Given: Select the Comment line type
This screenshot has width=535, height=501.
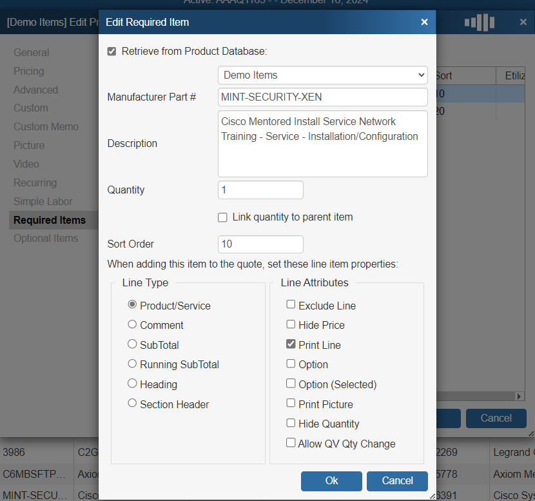Looking at the screenshot, I should coord(133,325).
